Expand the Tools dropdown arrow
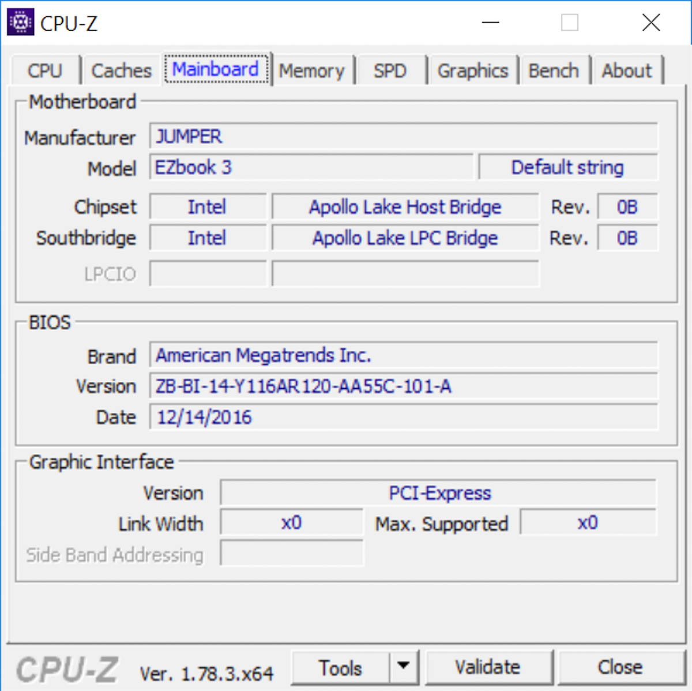This screenshot has height=691, width=692. (x=404, y=668)
